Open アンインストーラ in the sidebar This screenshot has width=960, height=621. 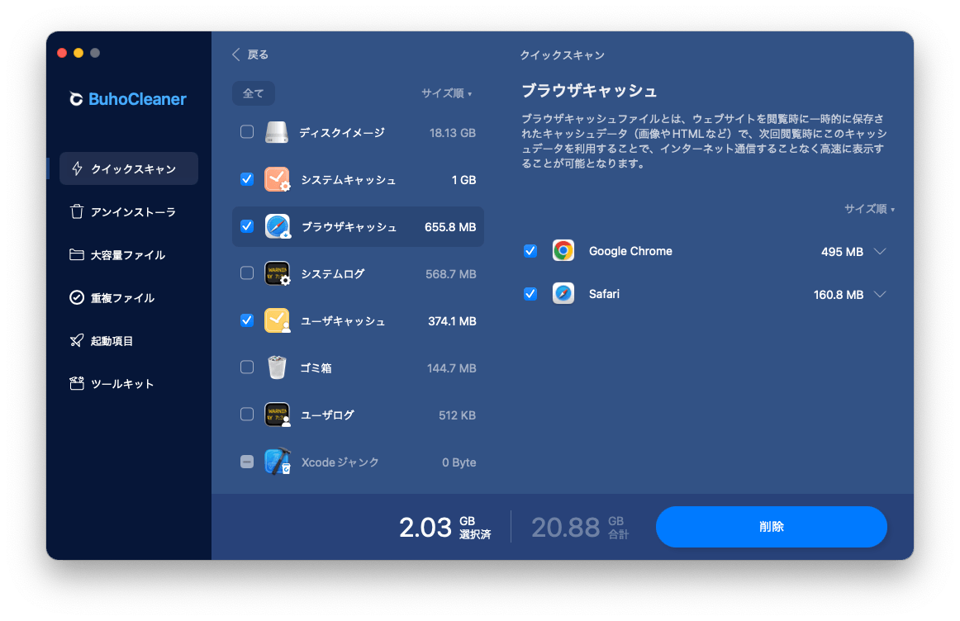[129, 211]
